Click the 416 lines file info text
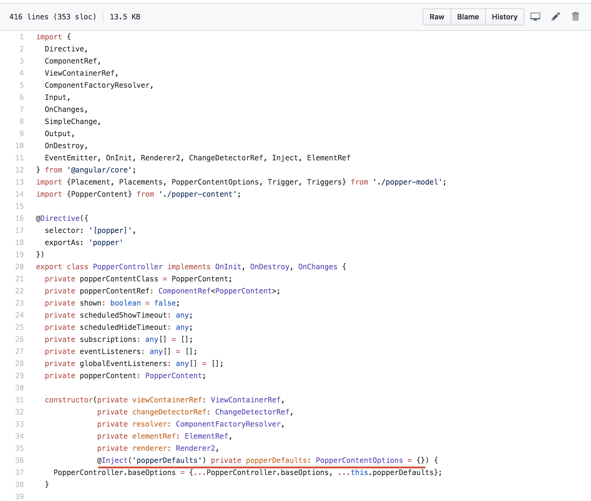The image size is (591, 501). pos(53,17)
